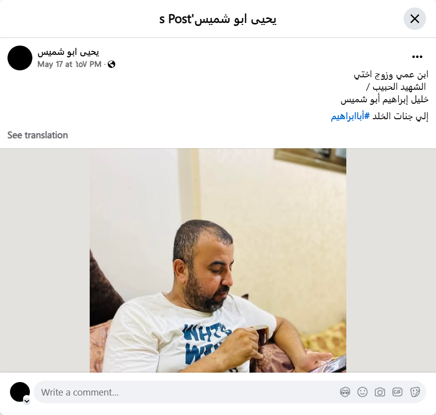This screenshot has height=415, width=436.
Task: Click the May 17 post timestamp
Action: pos(69,64)
